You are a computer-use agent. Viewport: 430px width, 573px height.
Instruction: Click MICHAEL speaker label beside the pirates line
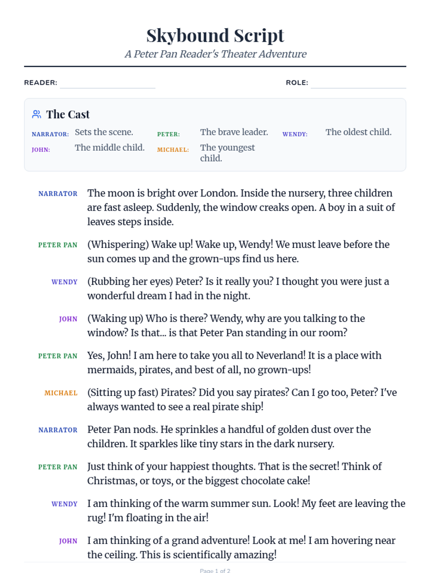(x=61, y=393)
